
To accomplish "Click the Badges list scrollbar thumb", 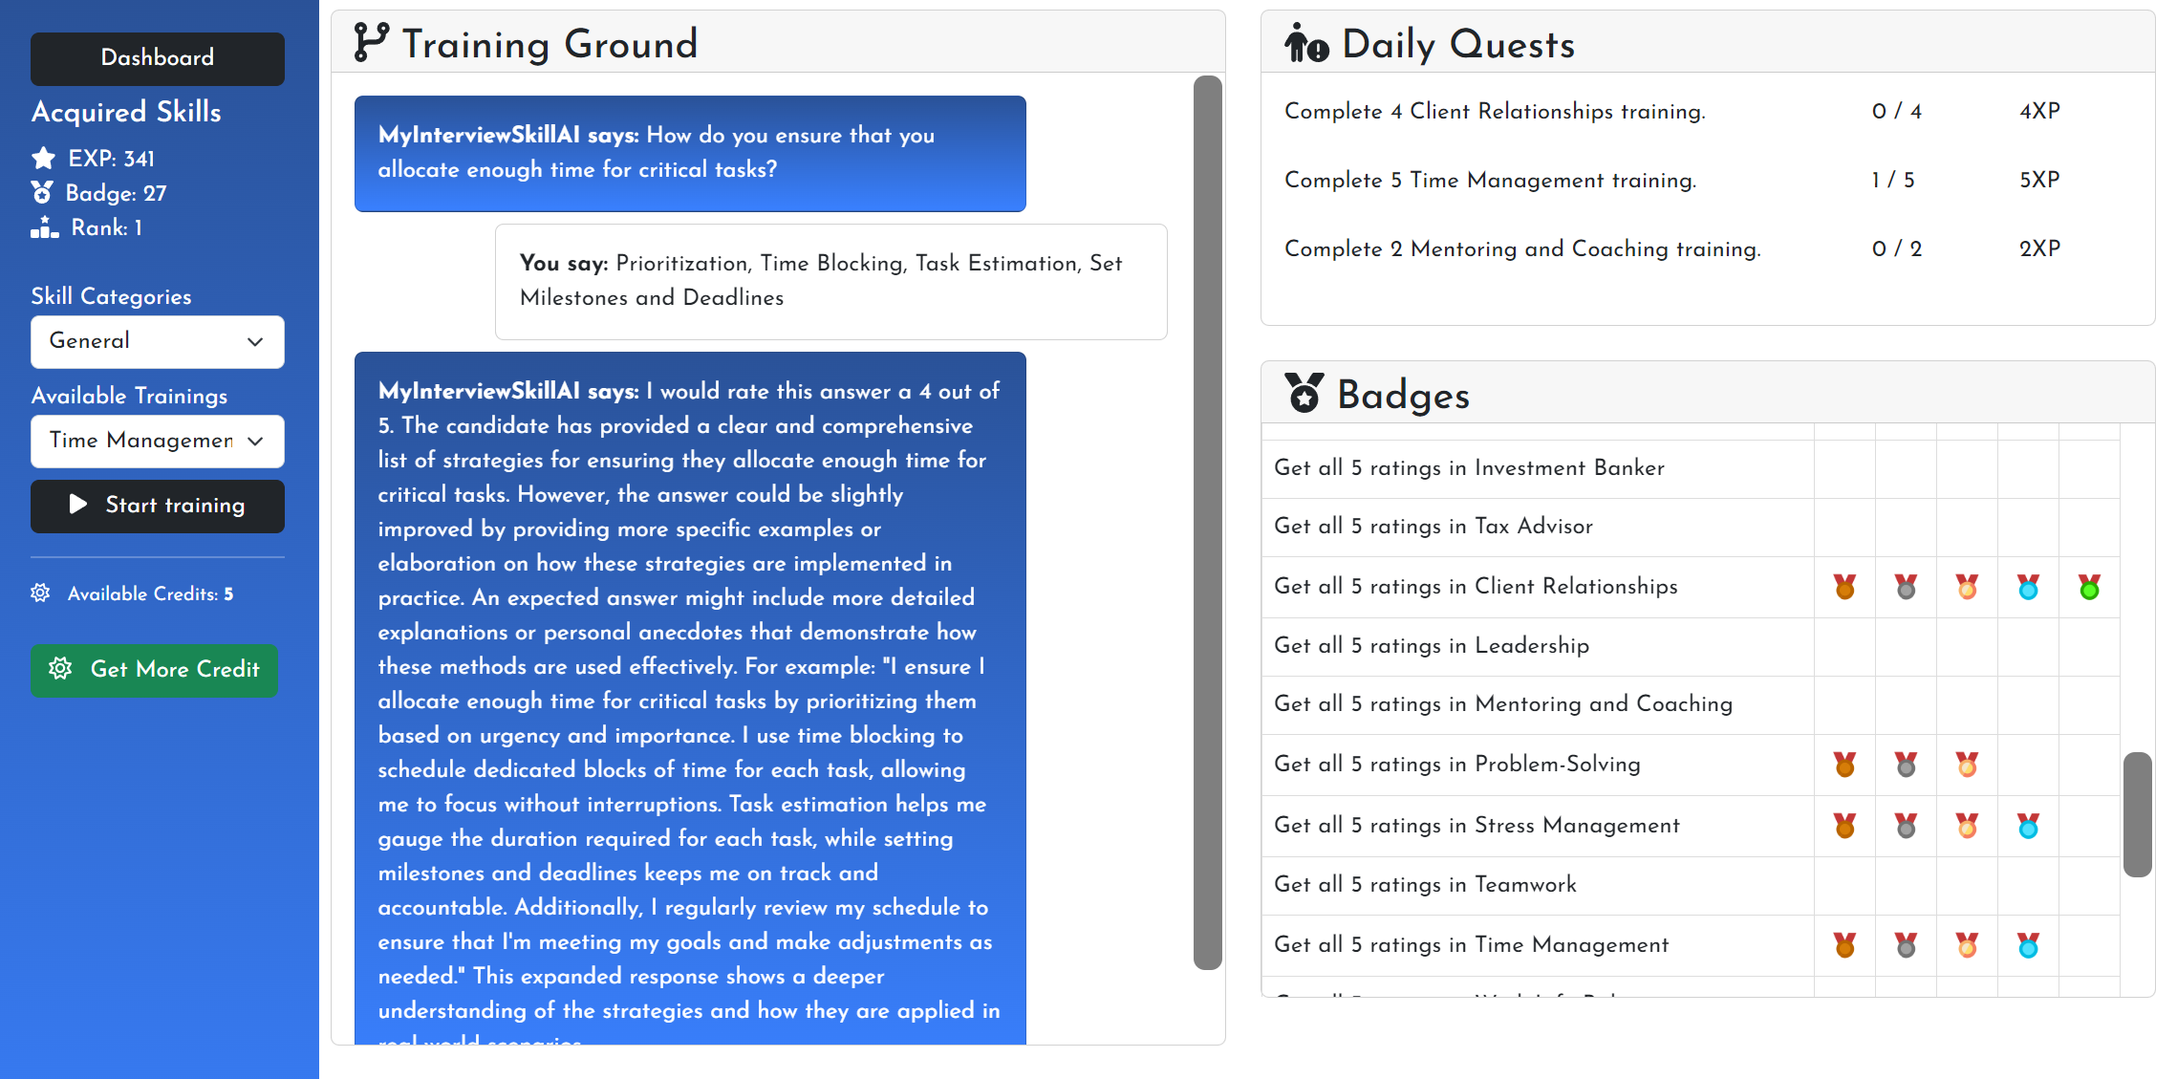I will 2137,813.
